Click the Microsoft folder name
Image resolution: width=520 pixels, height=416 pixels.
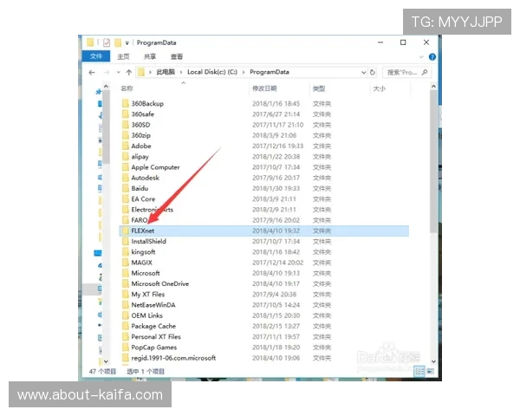(x=146, y=273)
